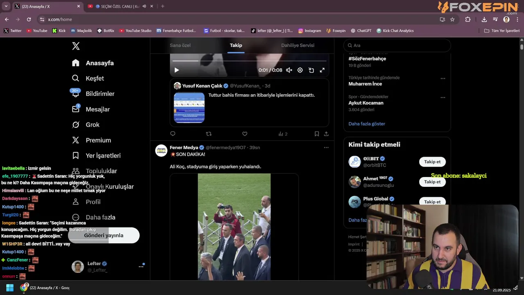Viewport: 524px width, 295px height.
Task: Reply to the quoted Tuttur post
Action: 173,134
